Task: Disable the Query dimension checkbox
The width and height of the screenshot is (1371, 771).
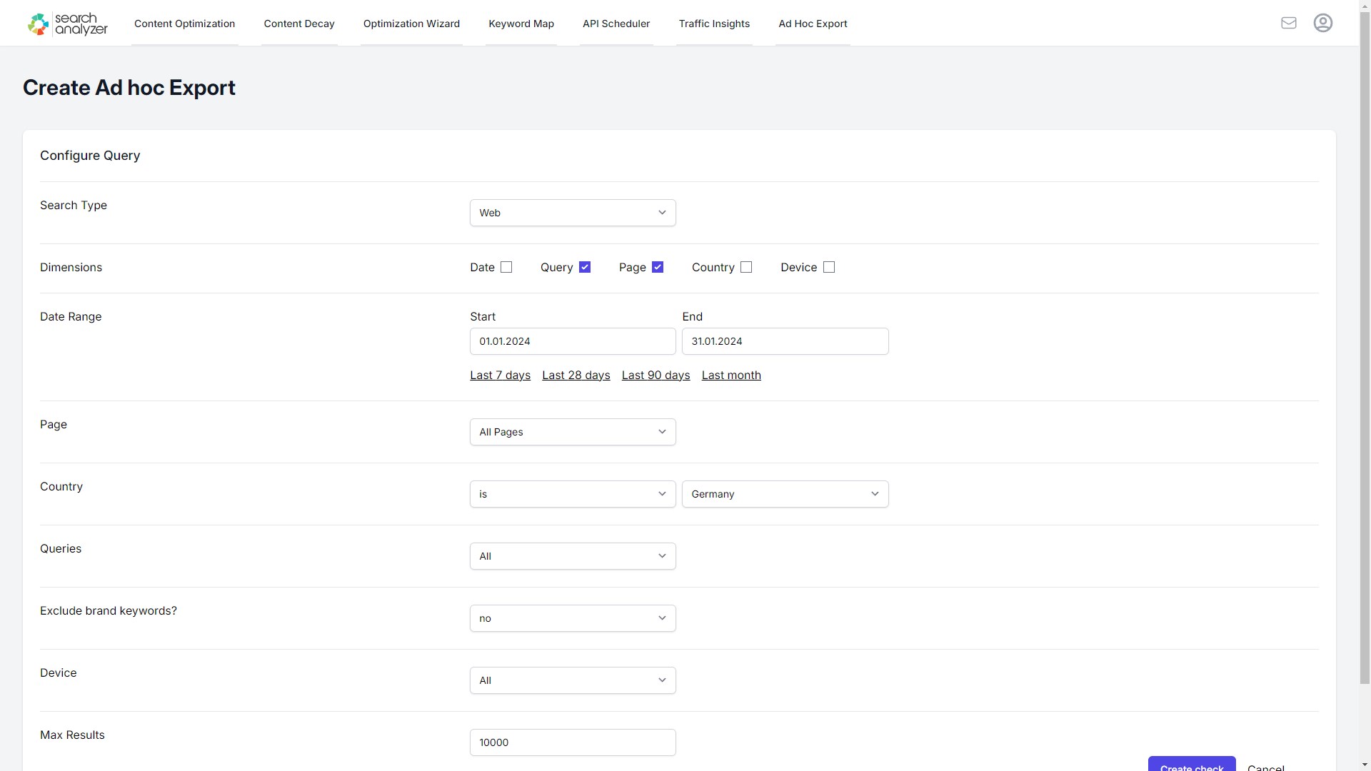Action: [x=585, y=267]
